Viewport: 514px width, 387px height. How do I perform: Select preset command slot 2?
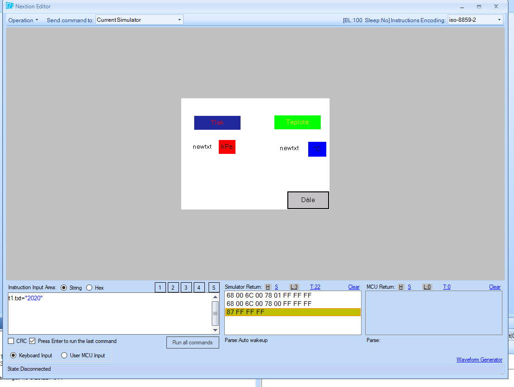(173, 287)
